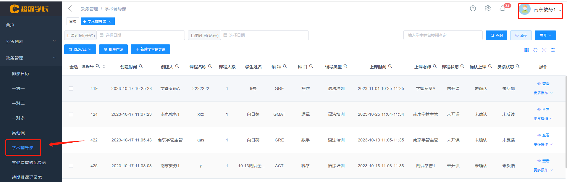Open 排课日历 in the sidebar
The height and width of the screenshot is (182, 567).
(20, 74)
